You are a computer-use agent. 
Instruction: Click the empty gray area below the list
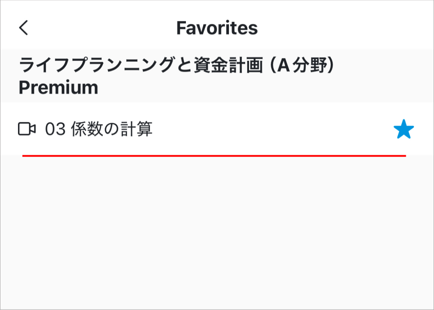tap(217, 231)
